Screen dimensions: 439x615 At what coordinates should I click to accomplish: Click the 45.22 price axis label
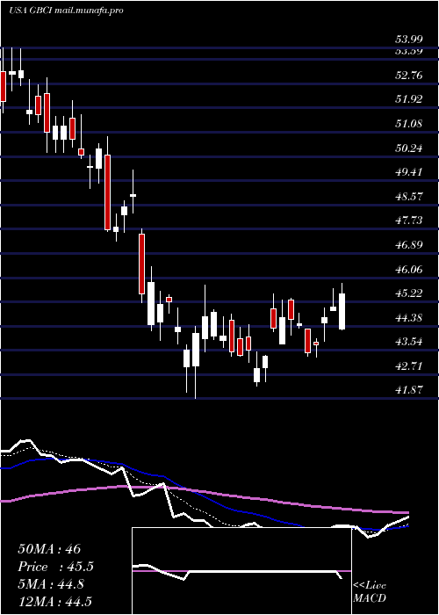click(409, 293)
